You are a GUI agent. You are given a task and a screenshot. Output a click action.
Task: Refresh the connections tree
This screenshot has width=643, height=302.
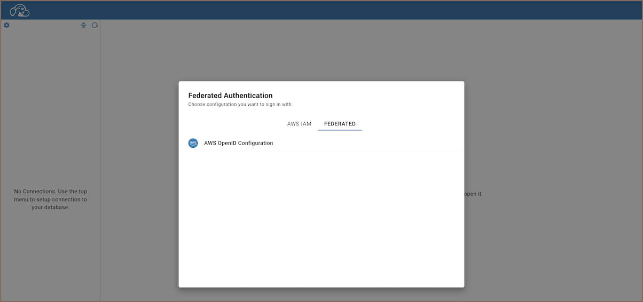point(95,25)
